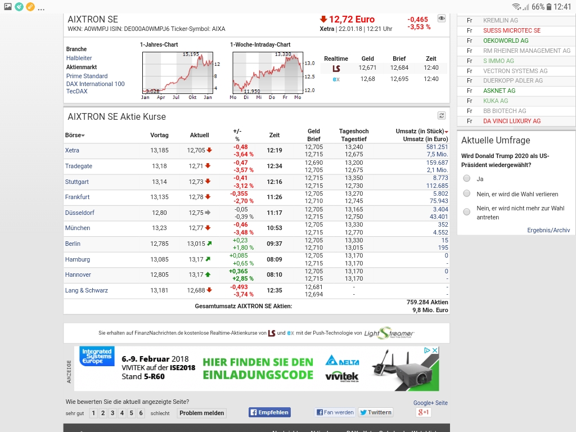
Task: Sort by Umsatz (in Stück) column arrow
Action: click(446, 132)
